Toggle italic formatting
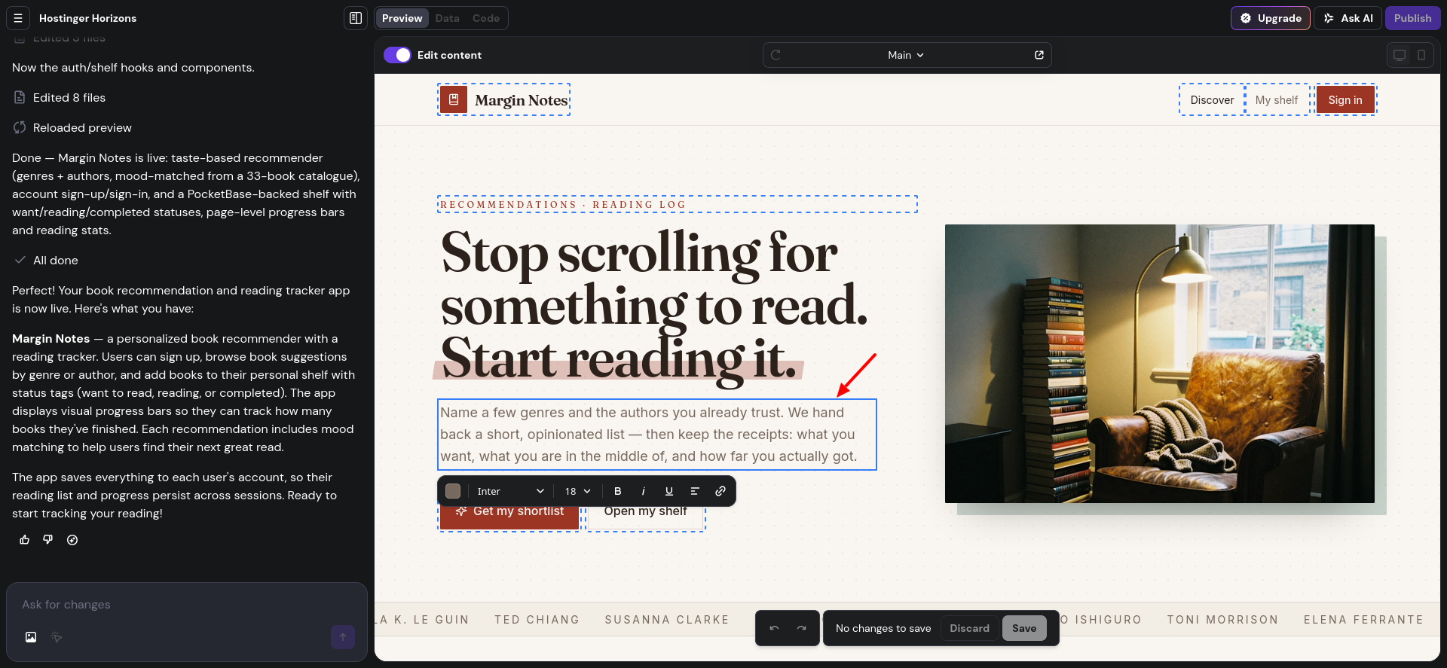This screenshot has width=1447, height=668. [644, 491]
